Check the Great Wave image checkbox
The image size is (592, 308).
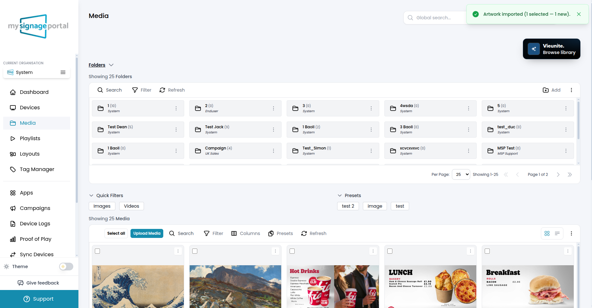pyautogui.click(x=97, y=251)
